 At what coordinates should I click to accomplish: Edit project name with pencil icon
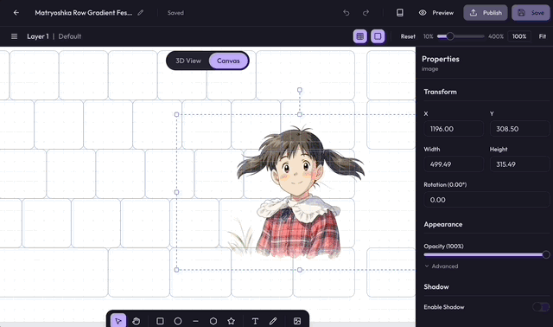[x=140, y=13]
